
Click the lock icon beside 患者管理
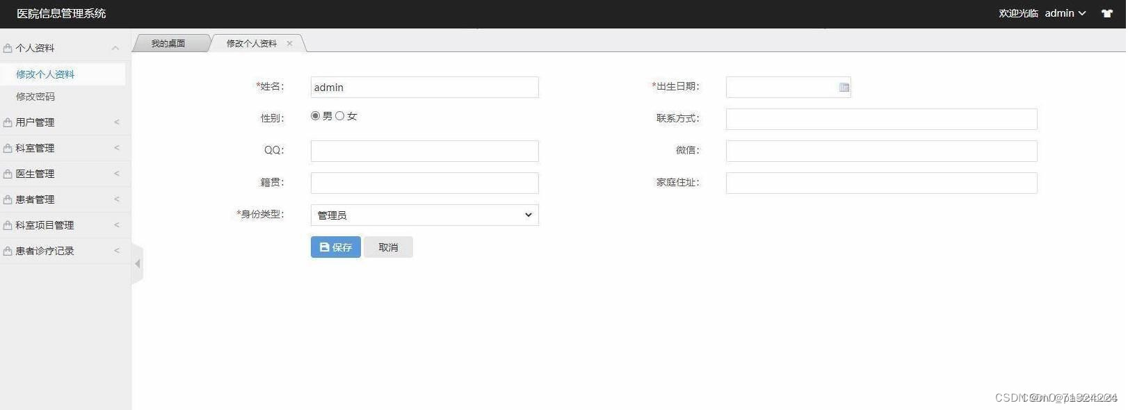(x=8, y=199)
